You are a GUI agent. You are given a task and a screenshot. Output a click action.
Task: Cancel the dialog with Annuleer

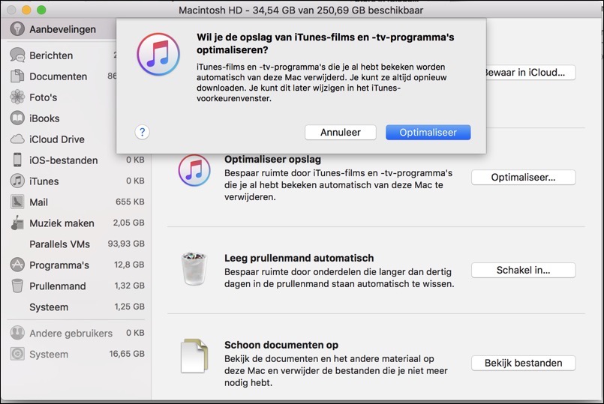click(x=340, y=132)
